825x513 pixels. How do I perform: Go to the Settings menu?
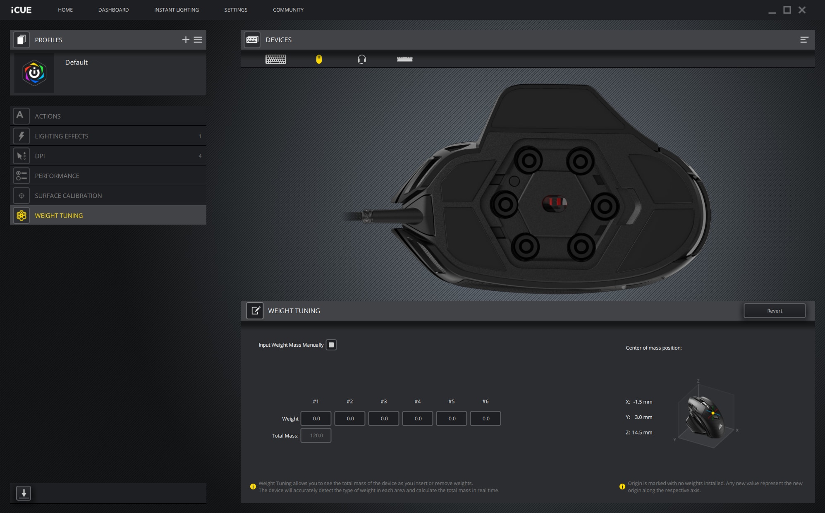pos(236,10)
